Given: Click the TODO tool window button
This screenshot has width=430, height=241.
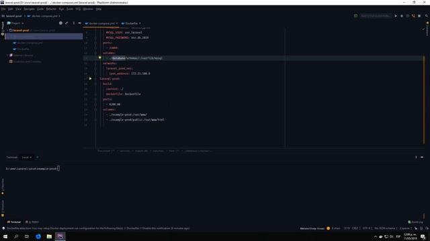Looking at the screenshot, I should pos(32,222).
